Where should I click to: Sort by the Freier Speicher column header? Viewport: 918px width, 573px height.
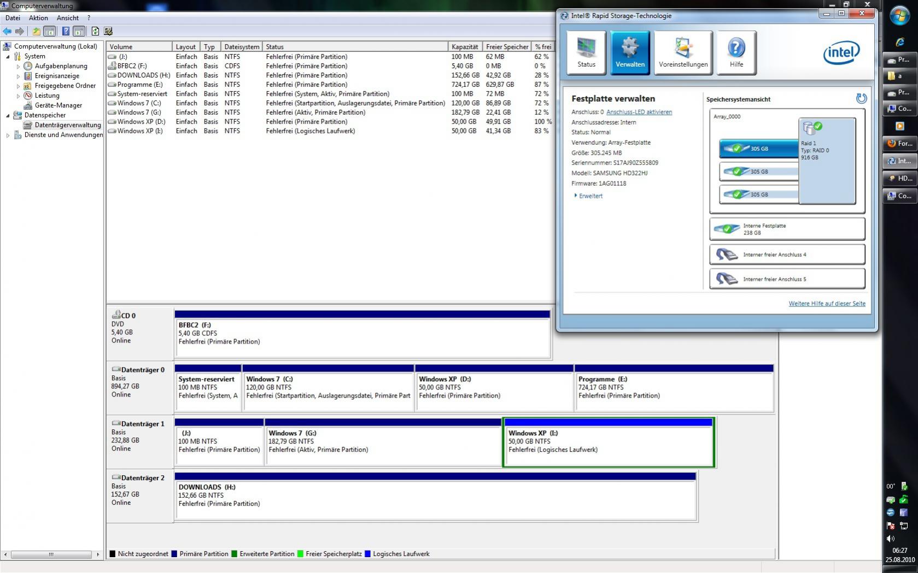pos(507,47)
